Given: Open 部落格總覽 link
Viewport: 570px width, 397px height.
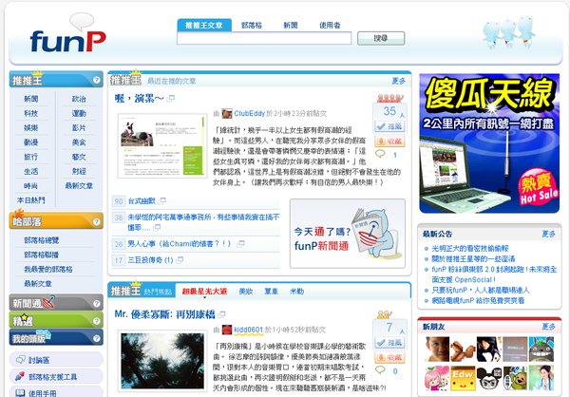Looking at the screenshot, I should (x=42, y=240).
